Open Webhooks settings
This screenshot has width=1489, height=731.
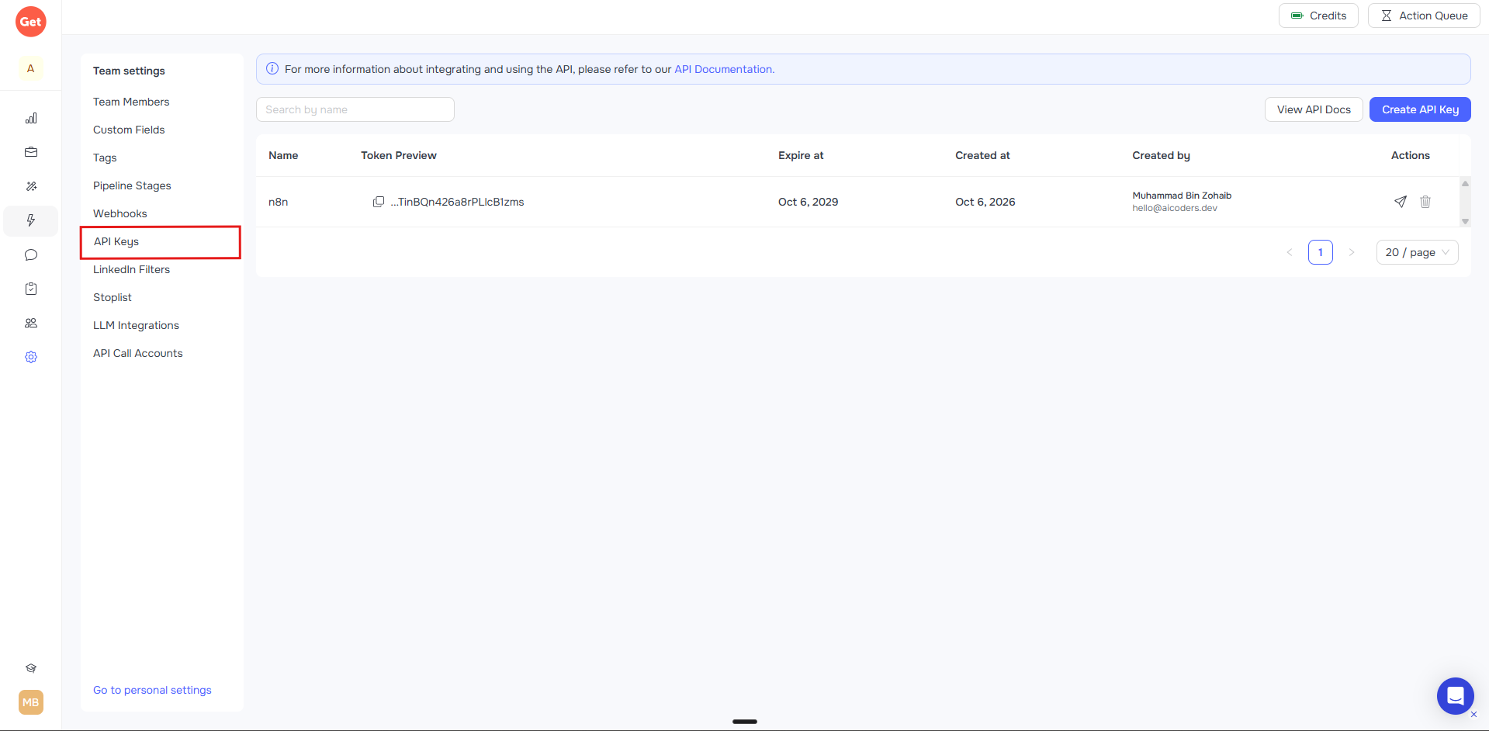120,213
